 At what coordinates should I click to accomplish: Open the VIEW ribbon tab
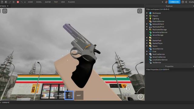pos(63,2)
